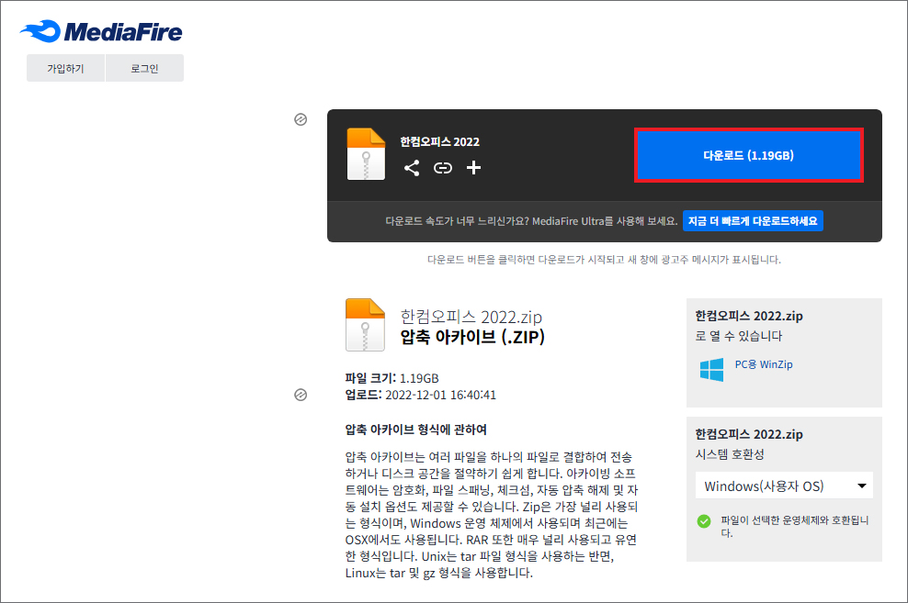Click the green compatibility check icon
This screenshot has width=908, height=603.
pos(704,521)
